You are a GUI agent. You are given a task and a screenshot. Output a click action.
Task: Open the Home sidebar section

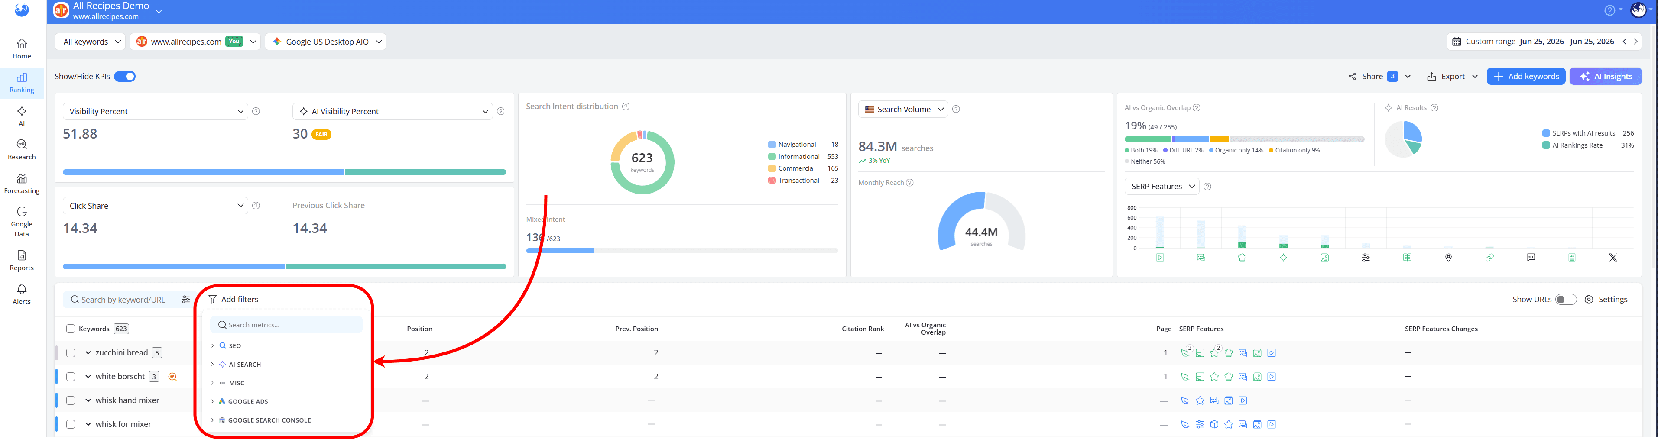(x=22, y=49)
